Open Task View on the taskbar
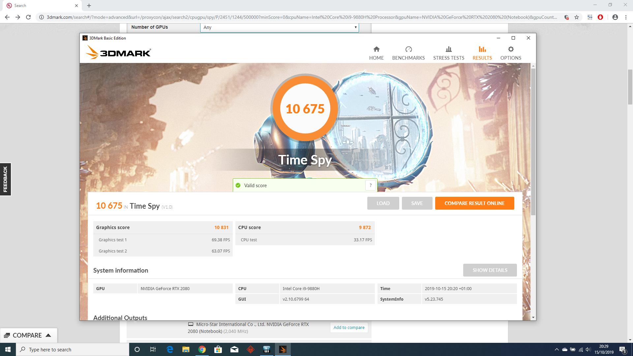This screenshot has height=356, width=633. [x=153, y=349]
